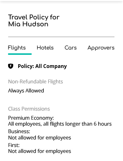Select the Premium Economy label

31,118
